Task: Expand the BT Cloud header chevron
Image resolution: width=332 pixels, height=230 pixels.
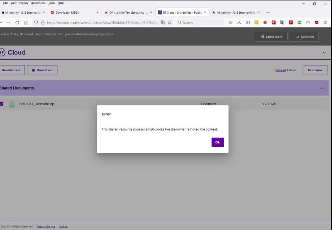Action: [x=324, y=53]
